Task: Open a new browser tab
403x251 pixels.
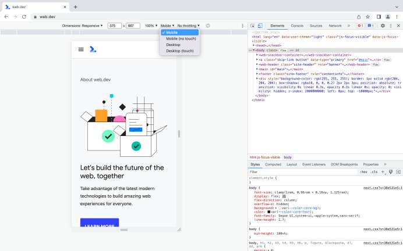Action: click(75, 7)
